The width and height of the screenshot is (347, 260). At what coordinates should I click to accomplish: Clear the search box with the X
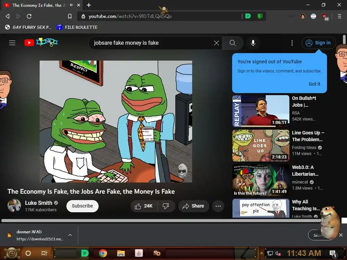(x=217, y=43)
